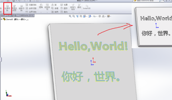Toggle the Section View icon

[x=81, y=16]
